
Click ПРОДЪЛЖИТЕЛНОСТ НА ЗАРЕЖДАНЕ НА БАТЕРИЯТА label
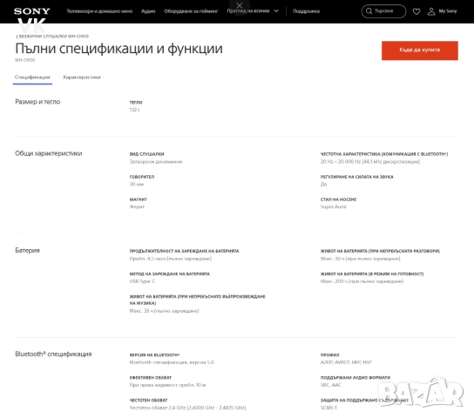tap(184, 251)
